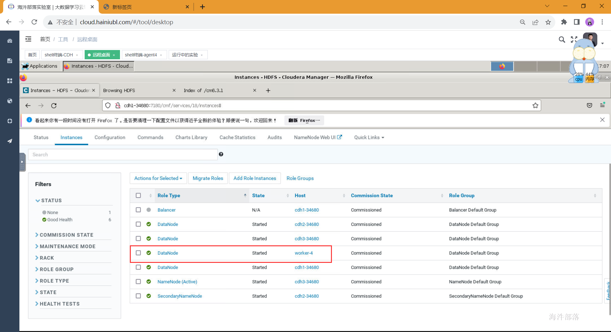Open Firefox application menu hamburger icon
The height and width of the screenshot is (332, 611).
602,105
